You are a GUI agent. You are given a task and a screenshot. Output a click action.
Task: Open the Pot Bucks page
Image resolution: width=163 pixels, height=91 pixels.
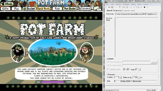pyautogui.click(x=70, y=9)
